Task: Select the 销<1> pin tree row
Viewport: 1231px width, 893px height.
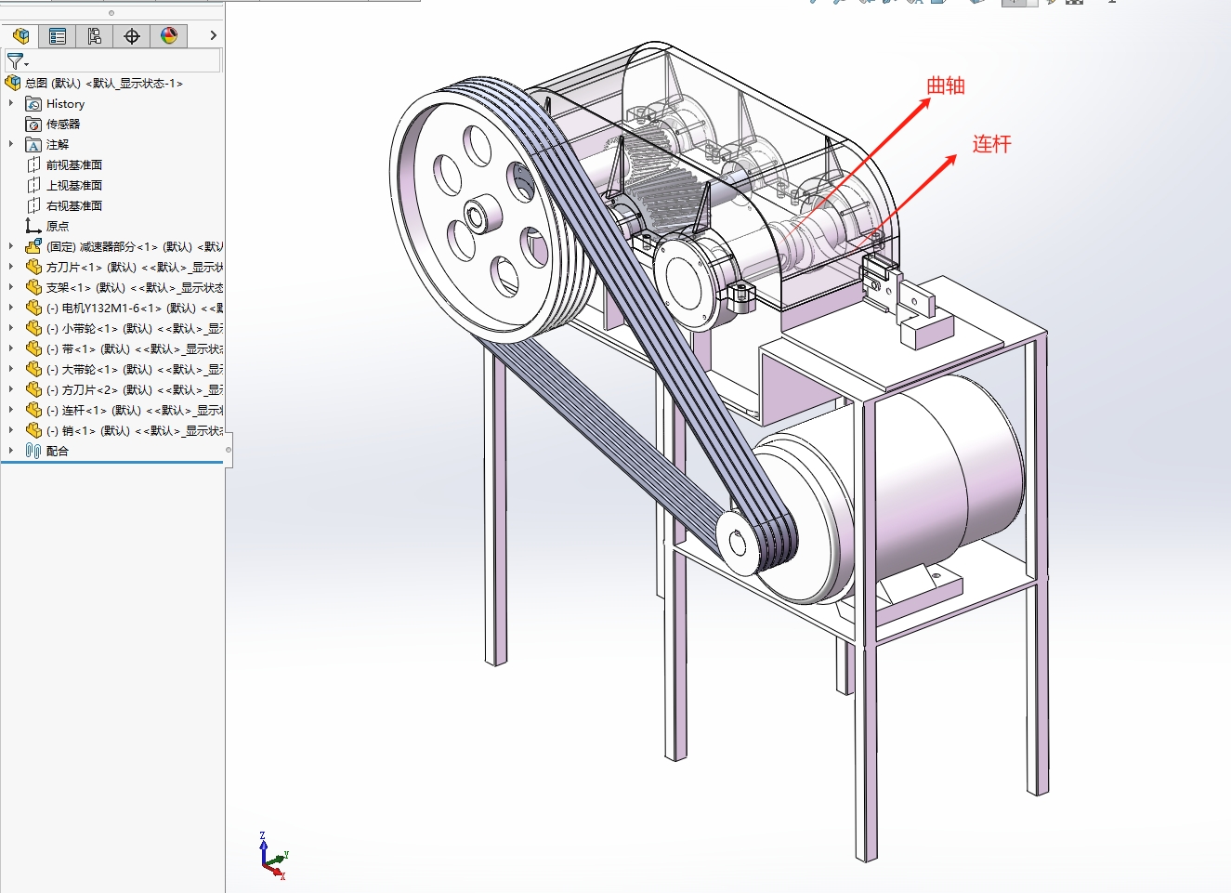Action: (124, 431)
